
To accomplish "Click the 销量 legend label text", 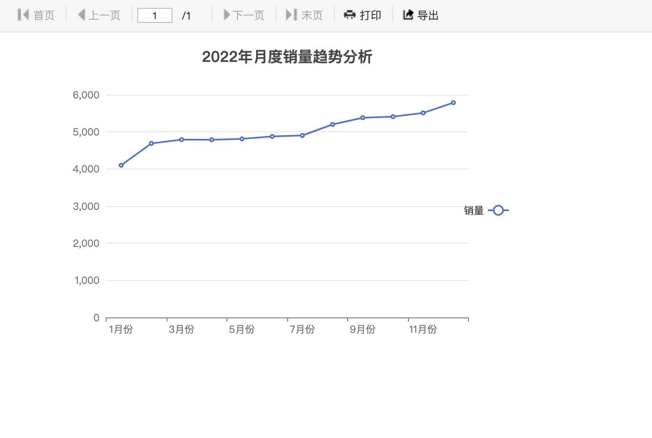I will (474, 211).
